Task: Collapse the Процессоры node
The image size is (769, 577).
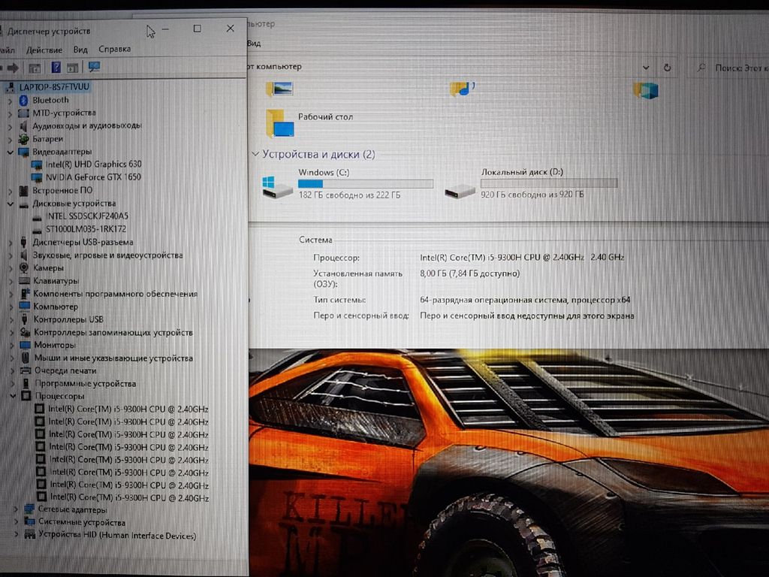Action: pos(14,396)
